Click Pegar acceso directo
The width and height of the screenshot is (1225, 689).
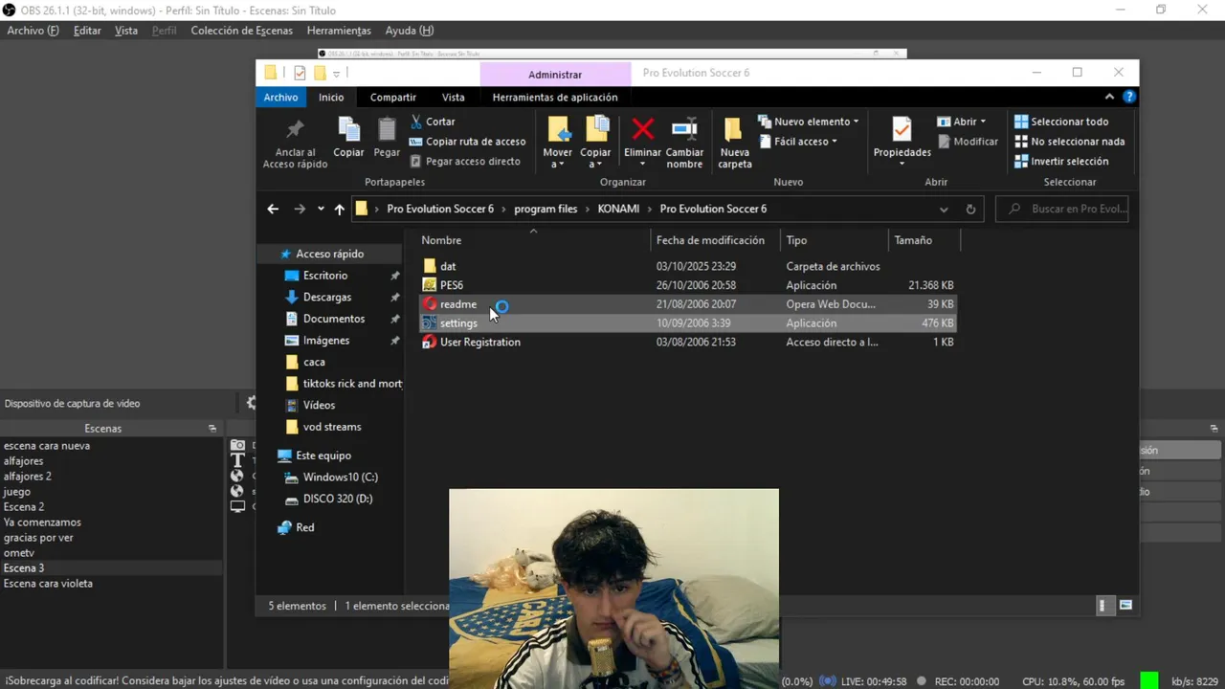pos(465,162)
